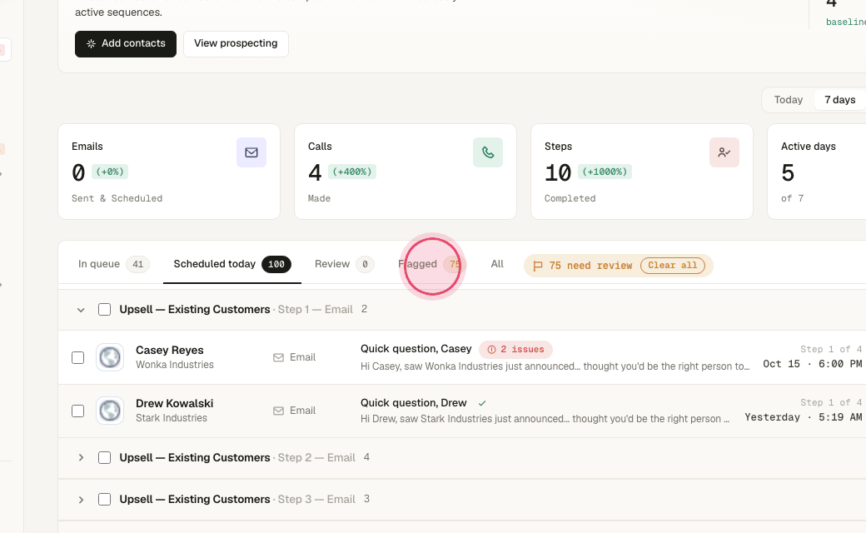
Task: Open the 2 issues badge
Action: [x=515, y=350]
